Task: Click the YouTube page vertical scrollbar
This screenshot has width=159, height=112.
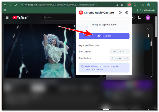Action: coord(156,27)
